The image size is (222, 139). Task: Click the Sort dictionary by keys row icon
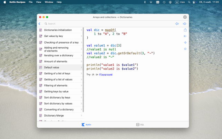41,98
